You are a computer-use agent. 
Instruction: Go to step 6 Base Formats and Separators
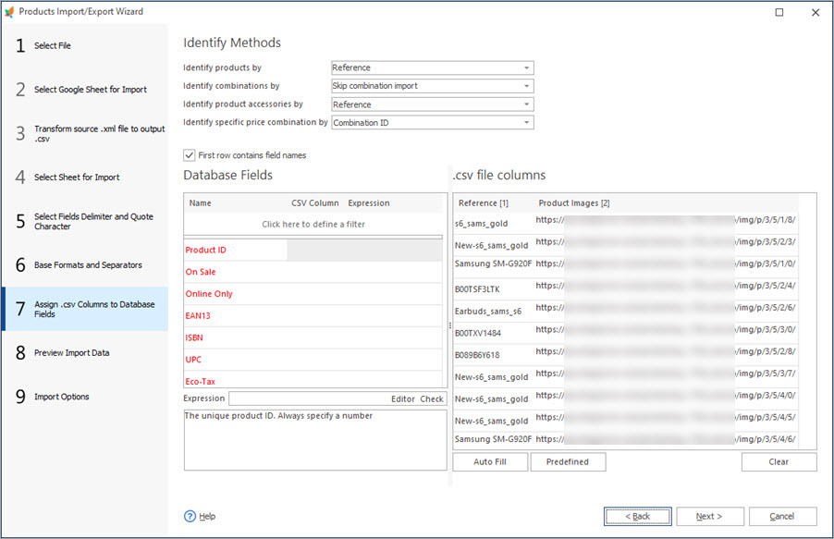(x=85, y=265)
